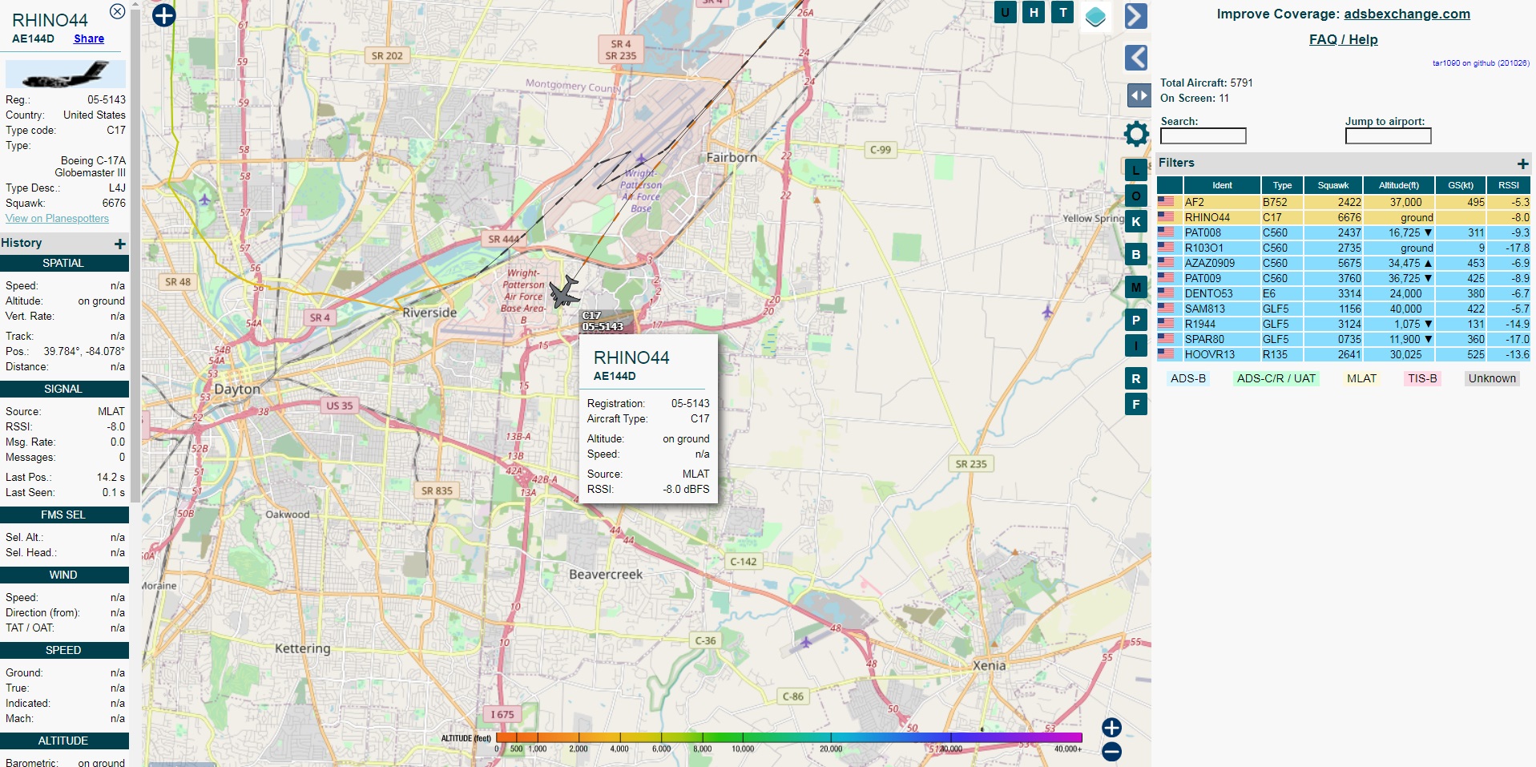Select the PAT009 aircraft row
Screen dimensions: 1536x767
tap(1344, 278)
